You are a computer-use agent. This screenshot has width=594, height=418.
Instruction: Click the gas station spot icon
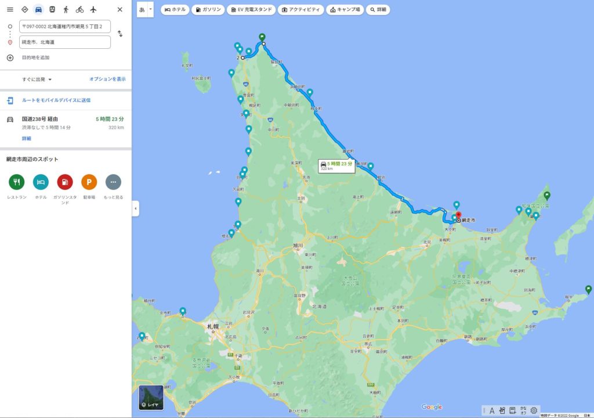tap(65, 182)
